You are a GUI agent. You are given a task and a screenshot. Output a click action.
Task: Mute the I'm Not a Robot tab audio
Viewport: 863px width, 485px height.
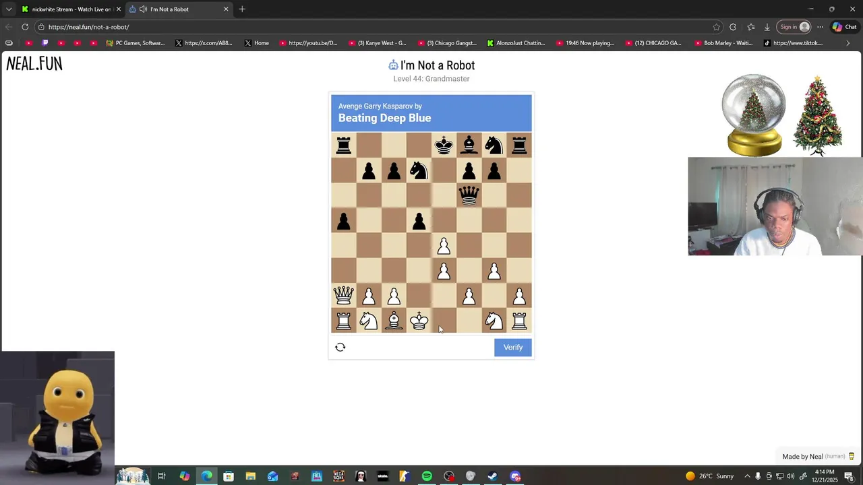(x=143, y=9)
